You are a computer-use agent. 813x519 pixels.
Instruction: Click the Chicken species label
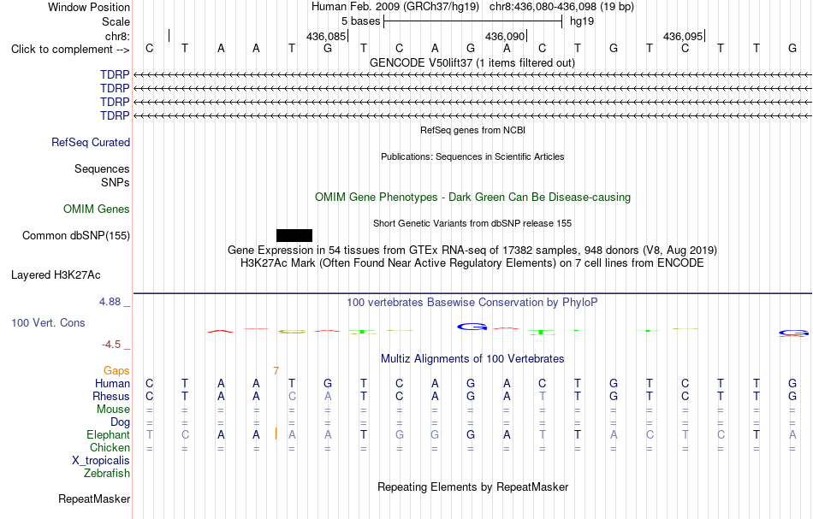point(110,447)
